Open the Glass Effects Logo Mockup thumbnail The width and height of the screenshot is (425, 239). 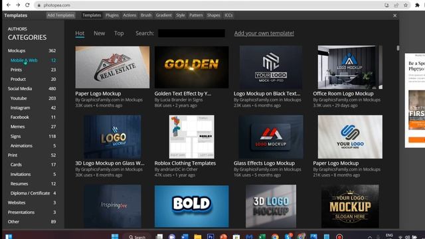coord(271,137)
